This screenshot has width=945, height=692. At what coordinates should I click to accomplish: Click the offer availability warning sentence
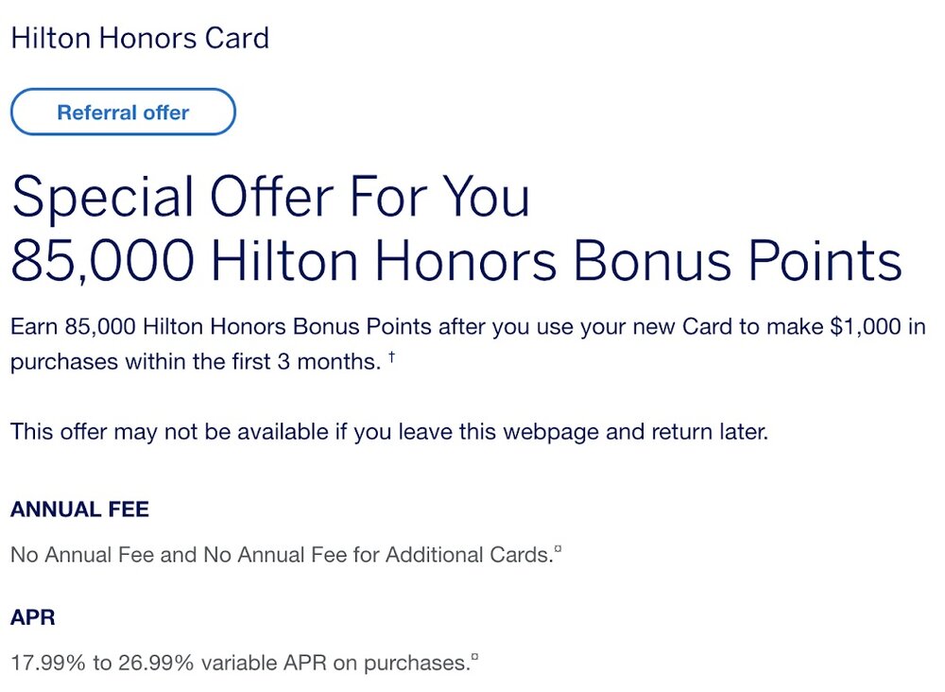(389, 433)
